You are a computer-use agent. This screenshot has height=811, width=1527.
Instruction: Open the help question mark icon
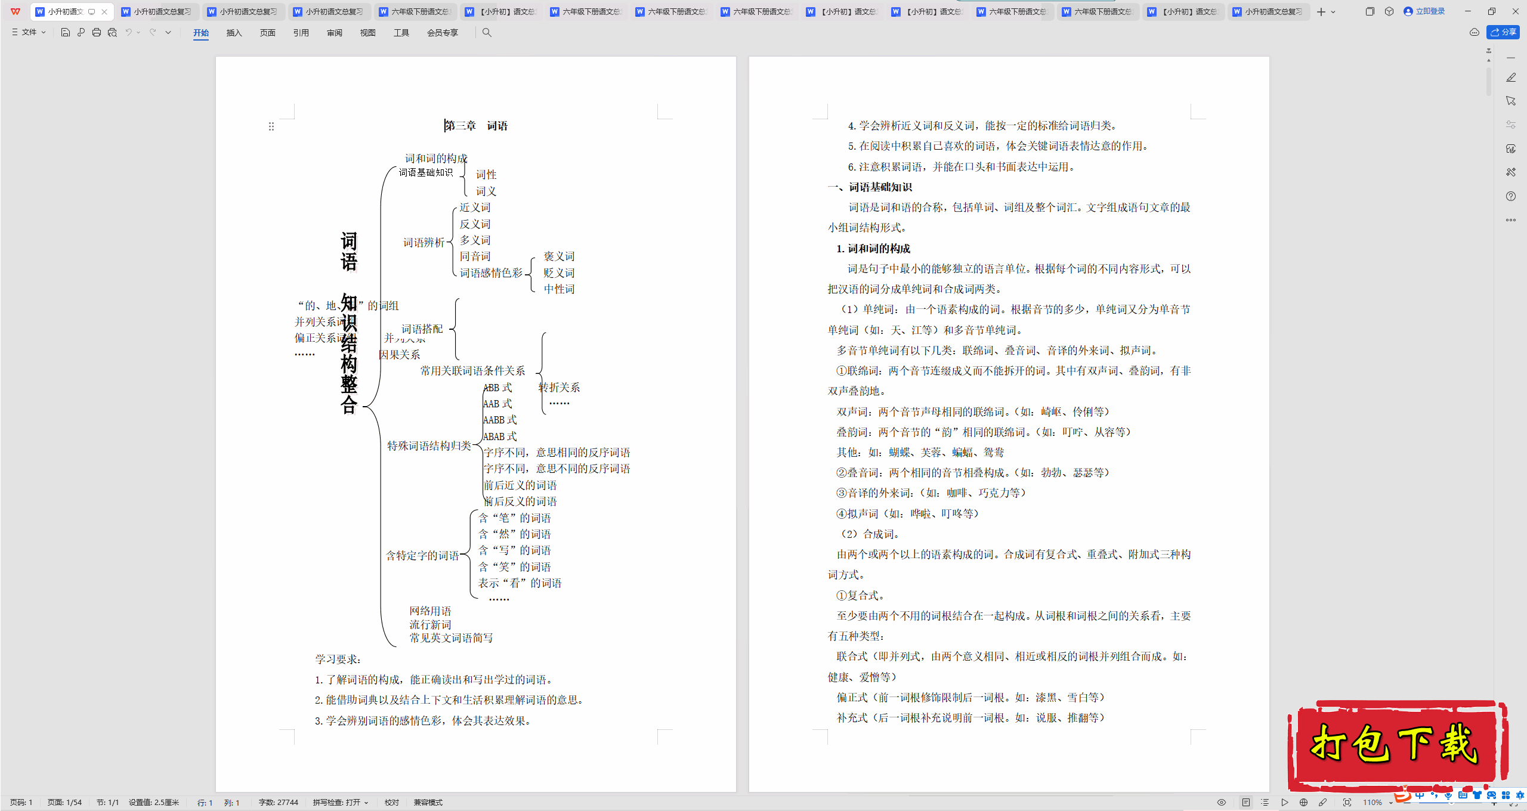pyautogui.click(x=1511, y=196)
